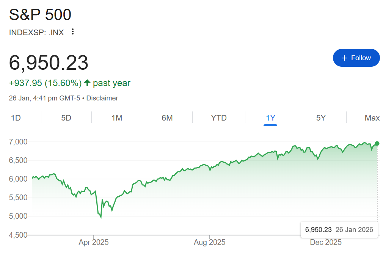Click the tooltip showing 6,950.23 26 Jan 2026
The height and width of the screenshot is (254, 383).
pyautogui.click(x=339, y=229)
